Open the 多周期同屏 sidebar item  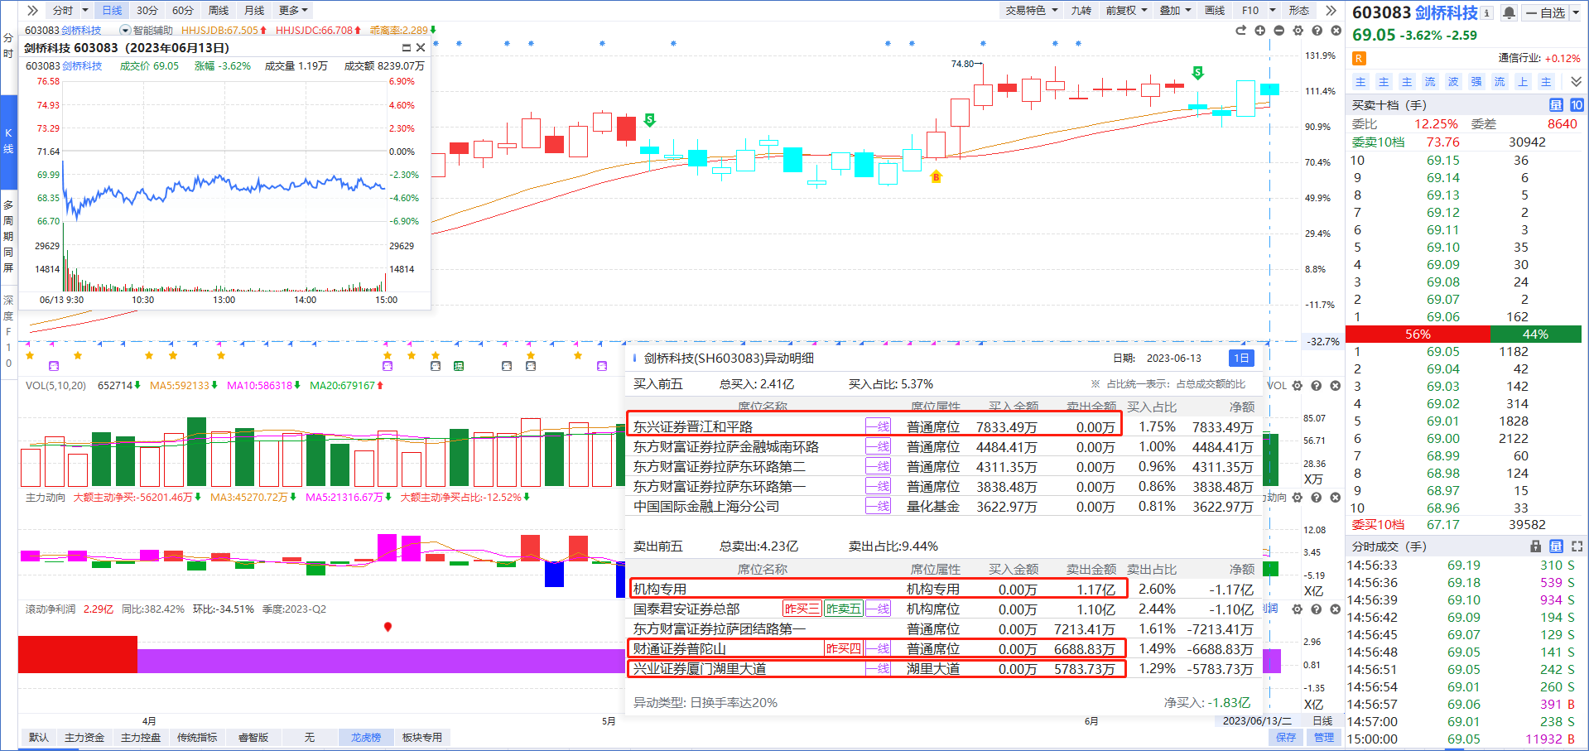8,236
